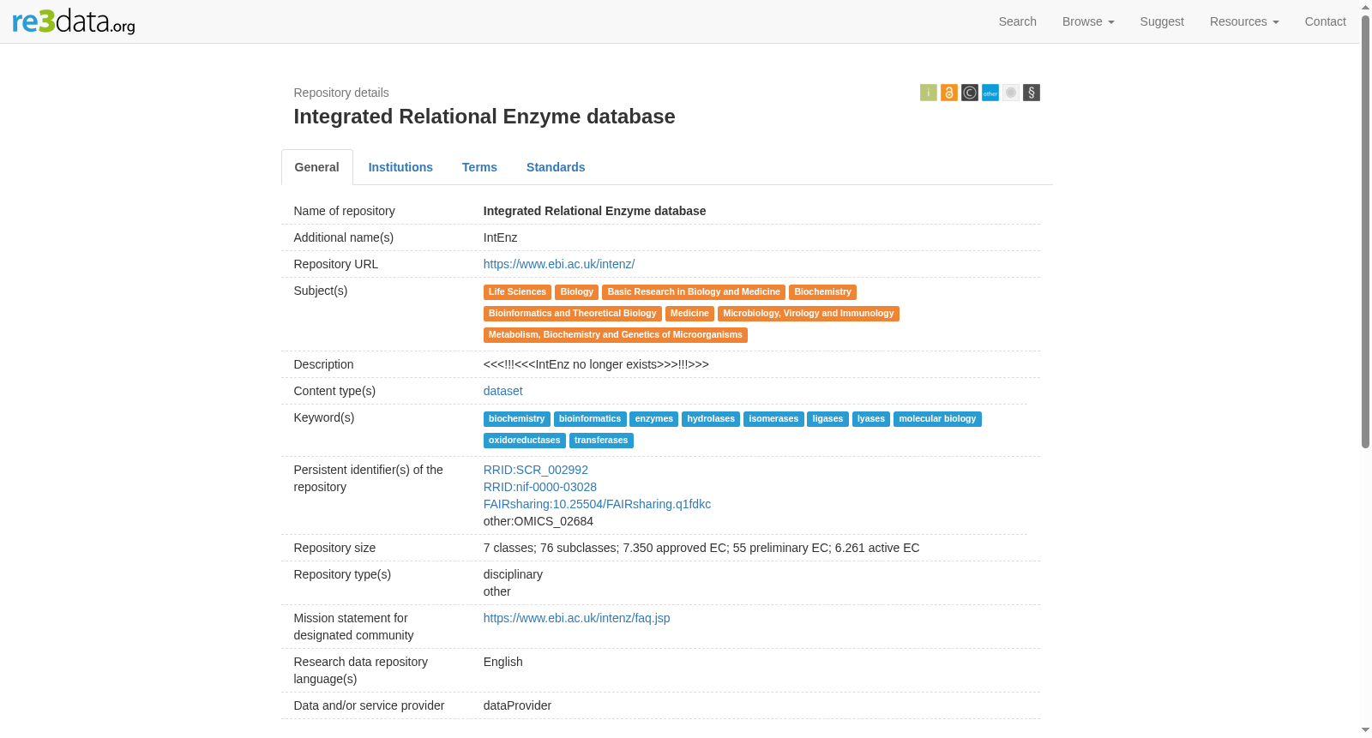This screenshot has height=738, width=1372.
Task: Click the 'transferases' keyword tag
Action: pos(601,441)
